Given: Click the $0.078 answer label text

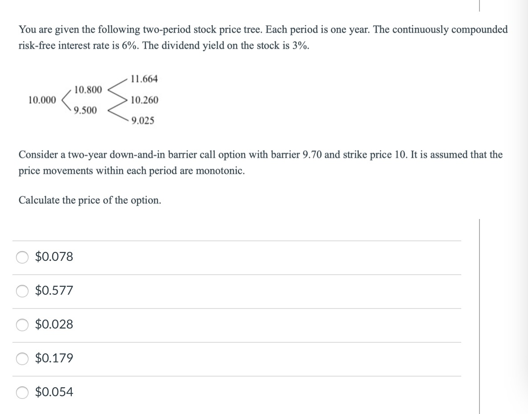Looking at the screenshot, I should 53,257.
